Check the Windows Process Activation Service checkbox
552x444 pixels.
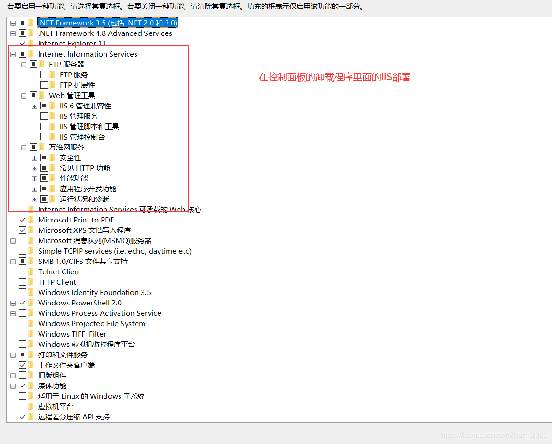tap(23, 313)
